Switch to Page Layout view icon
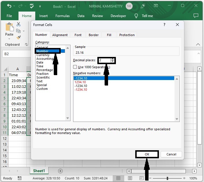The height and width of the screenshot is (182, 204). 130,178
